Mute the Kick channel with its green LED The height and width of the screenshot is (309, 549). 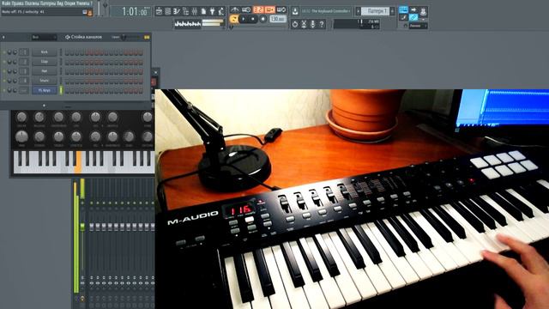(4, 52)
